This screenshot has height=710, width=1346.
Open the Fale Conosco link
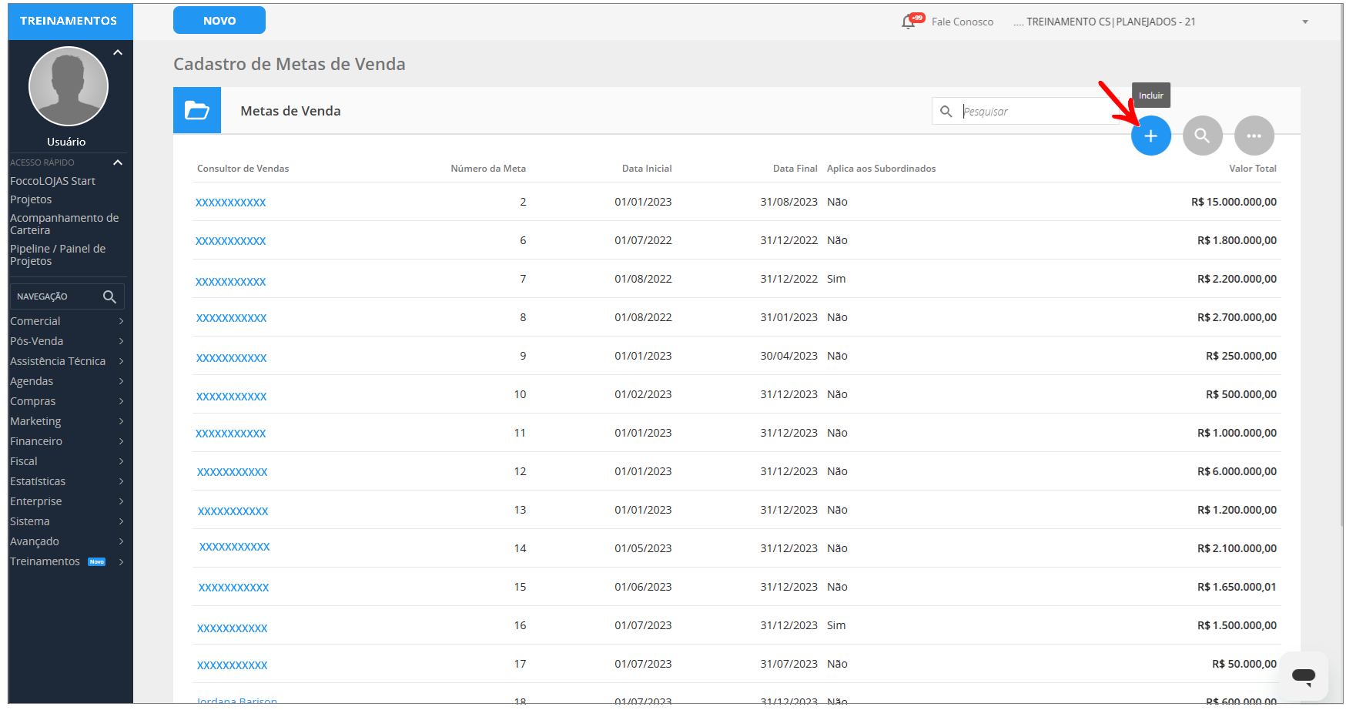[x=962, y=22]
